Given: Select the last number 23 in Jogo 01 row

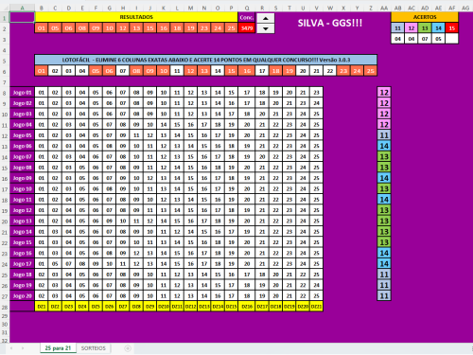Looking at the screenshot, I should tap(316, 93).
